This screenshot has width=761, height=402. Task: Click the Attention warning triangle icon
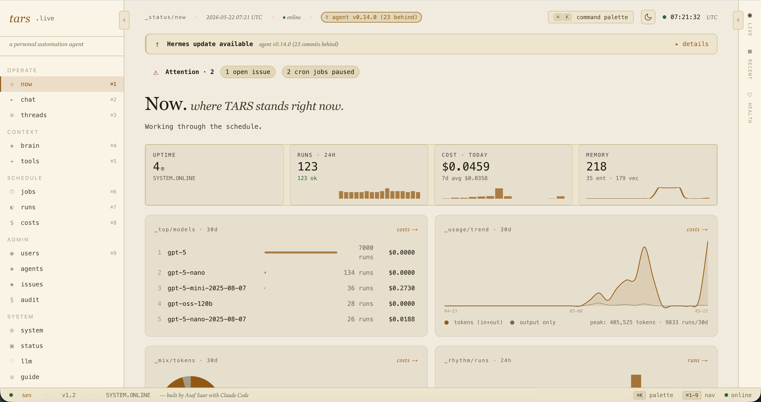156,72
